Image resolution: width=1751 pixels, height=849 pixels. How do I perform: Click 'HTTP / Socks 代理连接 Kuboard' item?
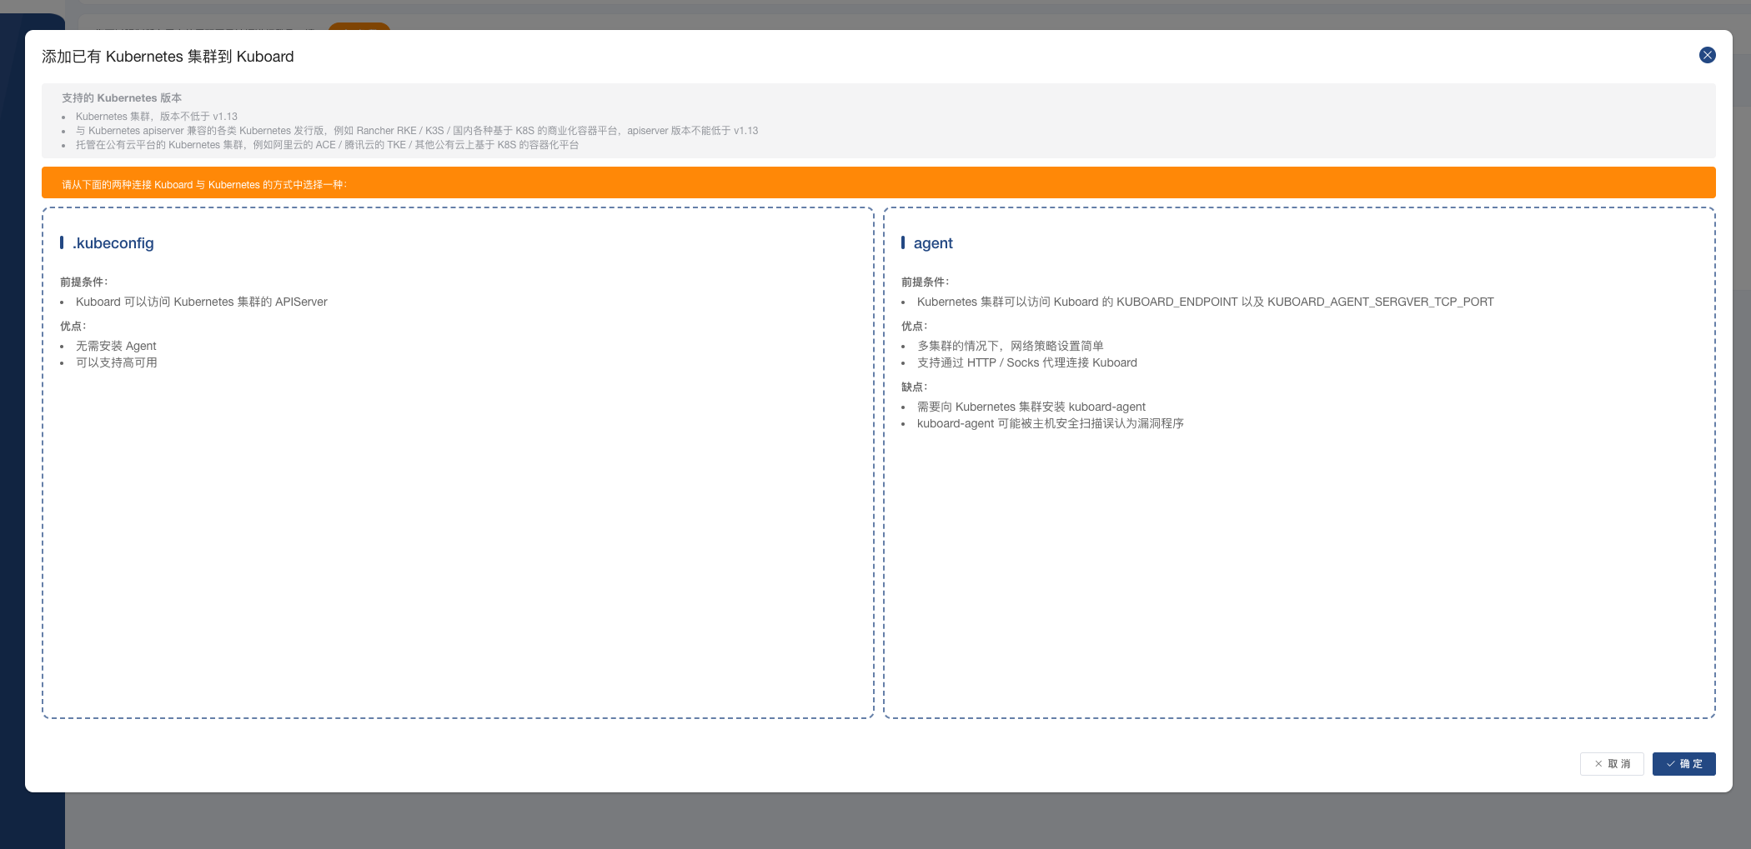coord(1026,362)
